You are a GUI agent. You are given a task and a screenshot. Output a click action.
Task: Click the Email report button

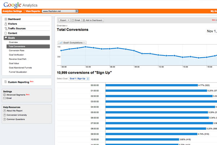[76, 20]
